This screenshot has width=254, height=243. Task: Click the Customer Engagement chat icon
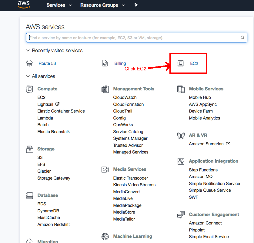(x=181, y=214)
